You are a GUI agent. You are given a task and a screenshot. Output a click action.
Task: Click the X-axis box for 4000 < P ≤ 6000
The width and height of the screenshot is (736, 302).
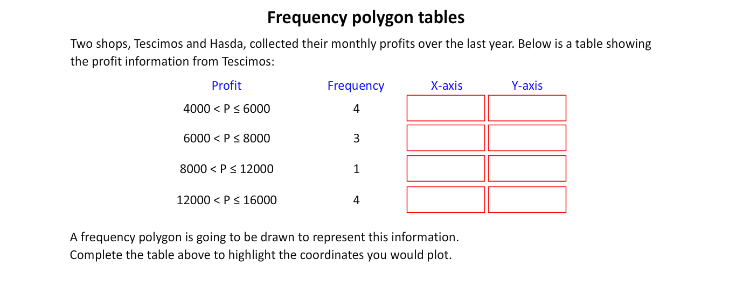pos(446,108)
